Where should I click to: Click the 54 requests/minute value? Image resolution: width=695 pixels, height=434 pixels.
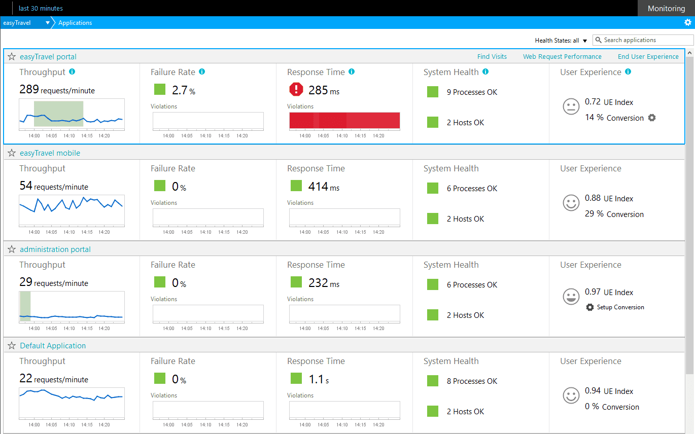(54, 186)
